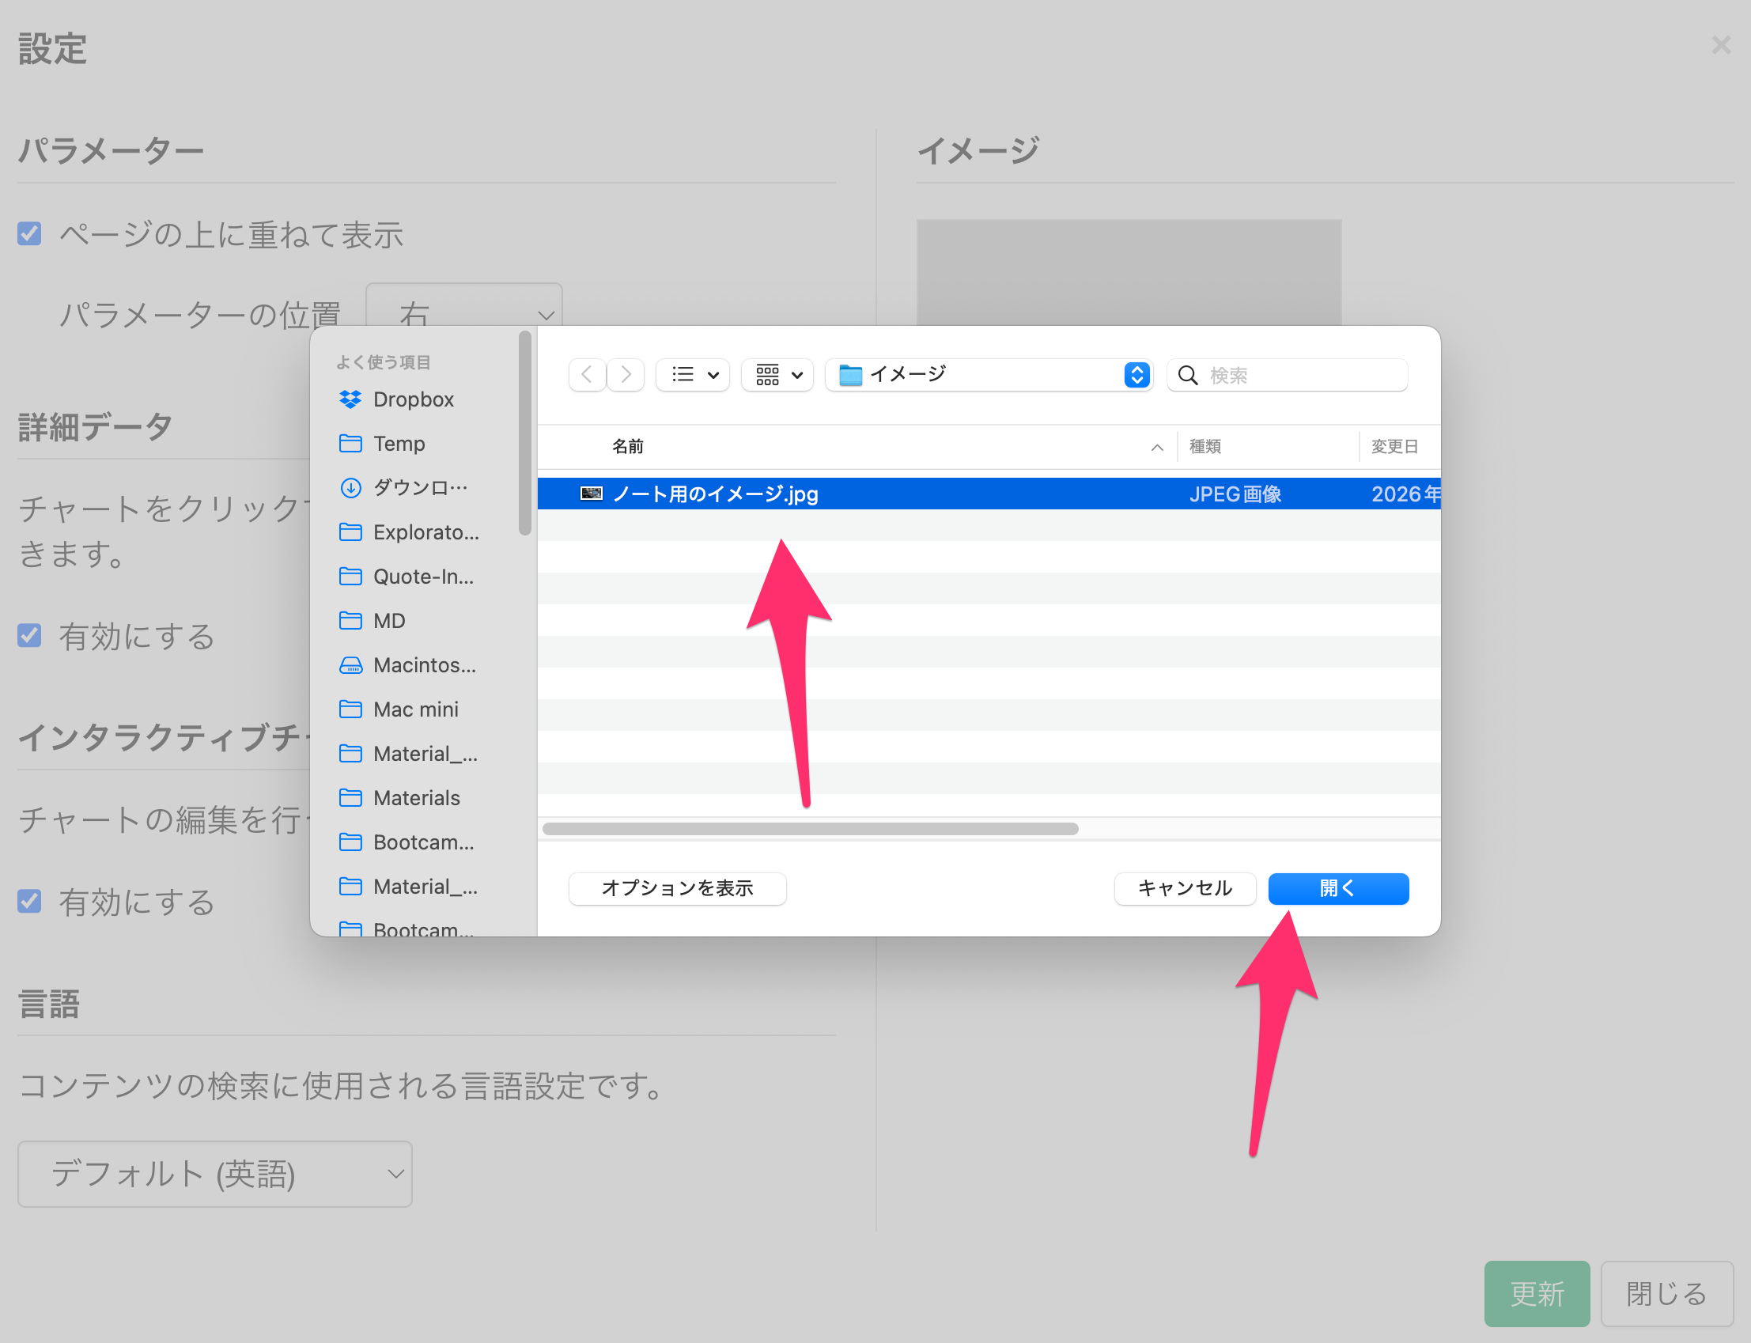
Task: Uncheck 有効にする under インタラクティブチャート
Action: tap(29, 901)
